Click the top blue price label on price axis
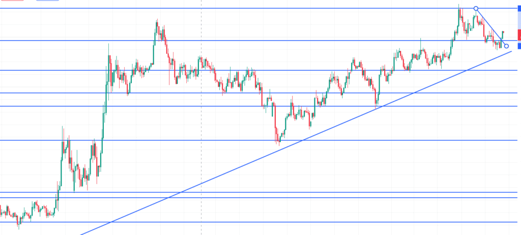 click(x=519, y=9)
